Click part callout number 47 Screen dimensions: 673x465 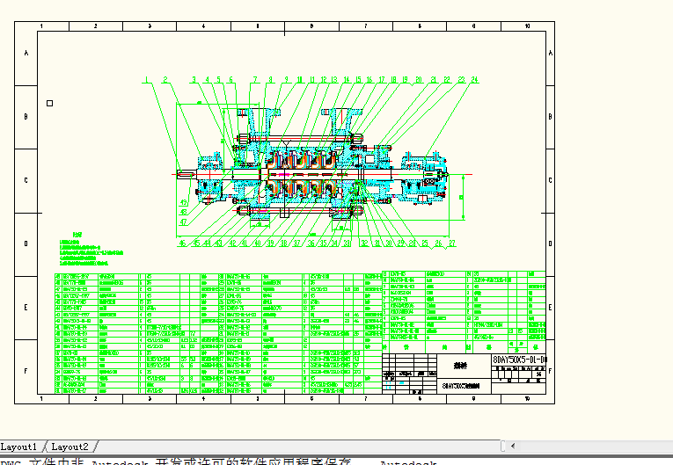(183, 222)
